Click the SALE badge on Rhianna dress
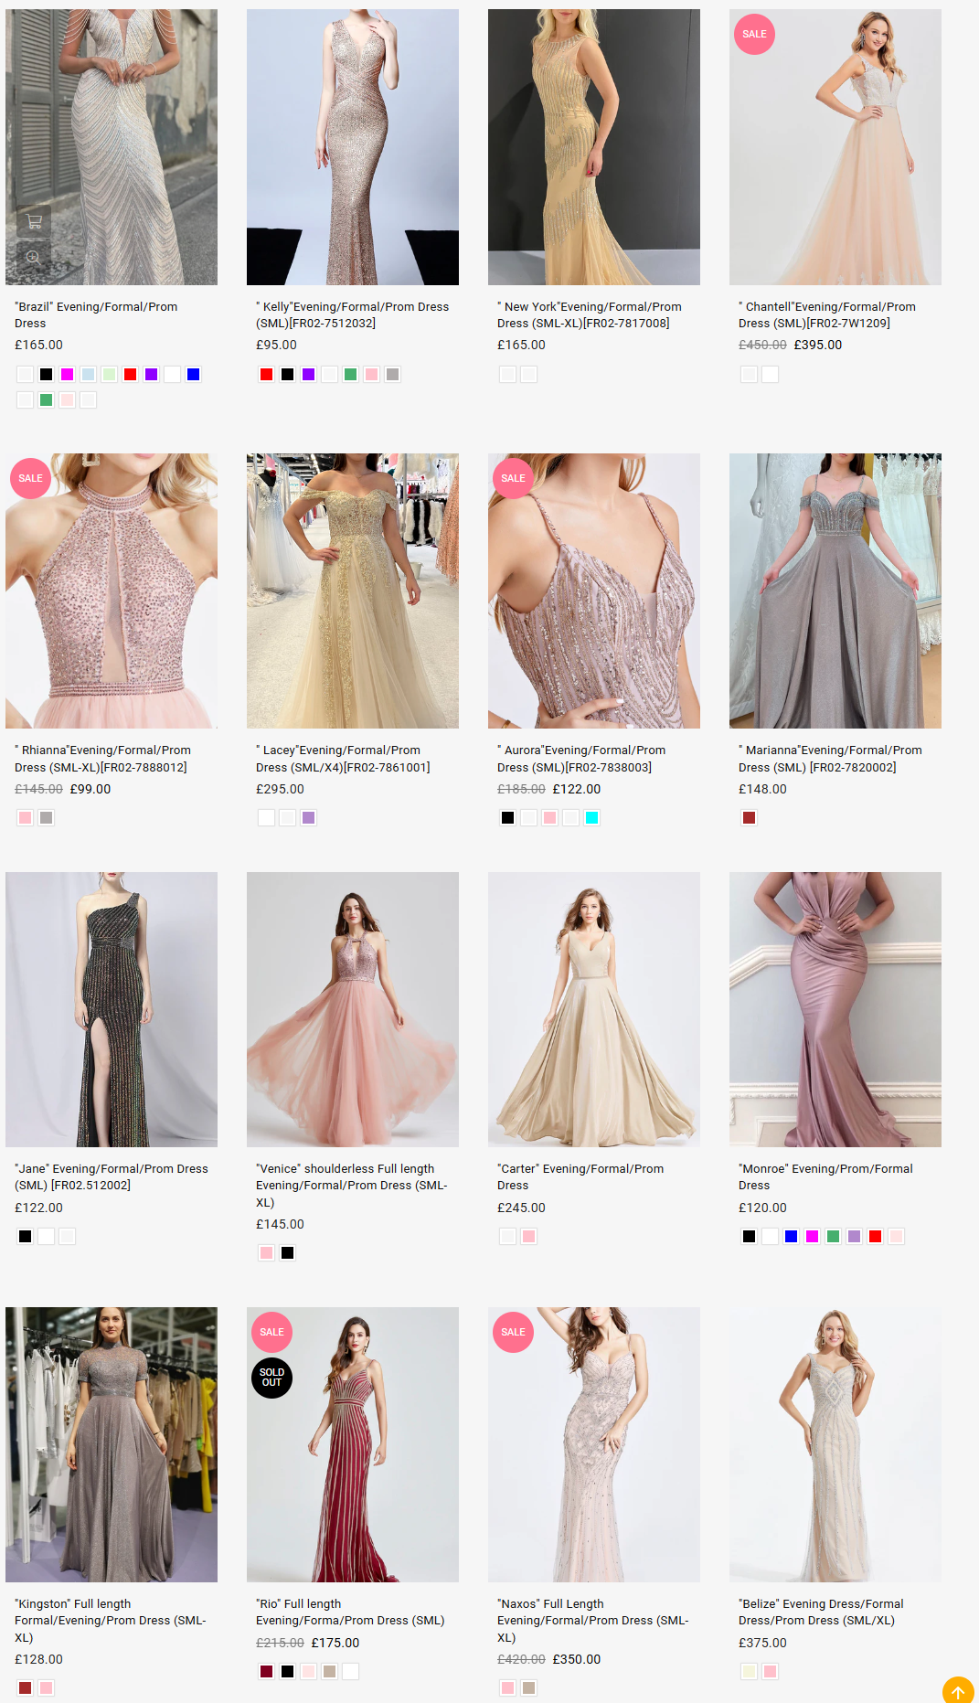This screenshot has height=1703, width=979. click(x=30, y=478)
